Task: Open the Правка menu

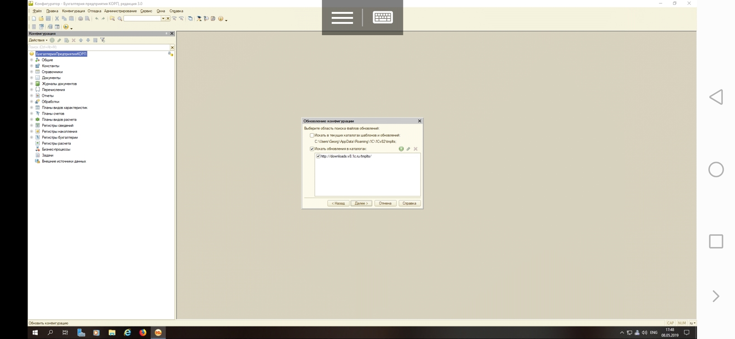Action: click(52, 11)
